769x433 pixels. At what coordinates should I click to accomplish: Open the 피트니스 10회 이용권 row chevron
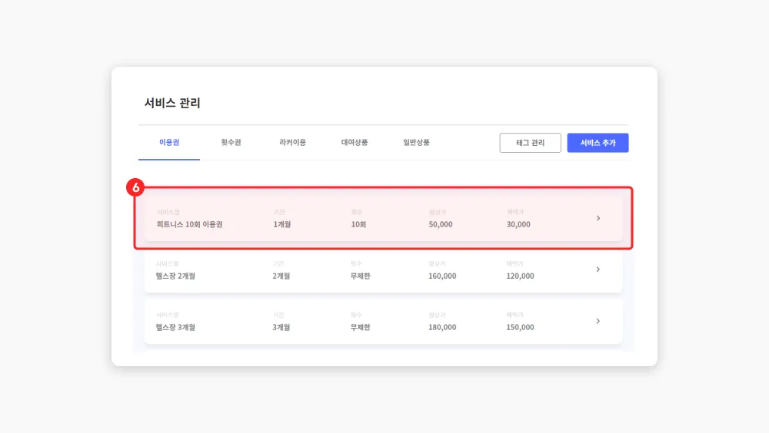(x=598, y=218)
